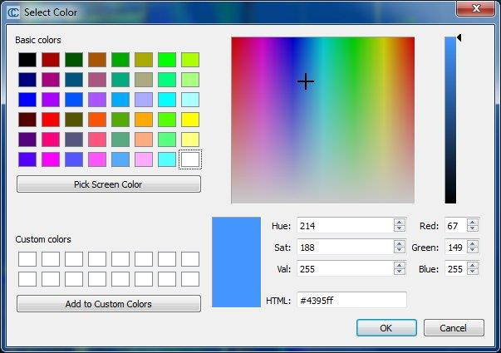
Task: Select the first custom color slot
Action: [x=27, y=259]
